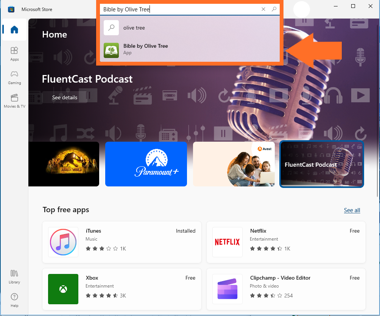The height and width of the screenshot is (316, 380).
Task: Open the iTunes app listing
Action: click(121, 242)
